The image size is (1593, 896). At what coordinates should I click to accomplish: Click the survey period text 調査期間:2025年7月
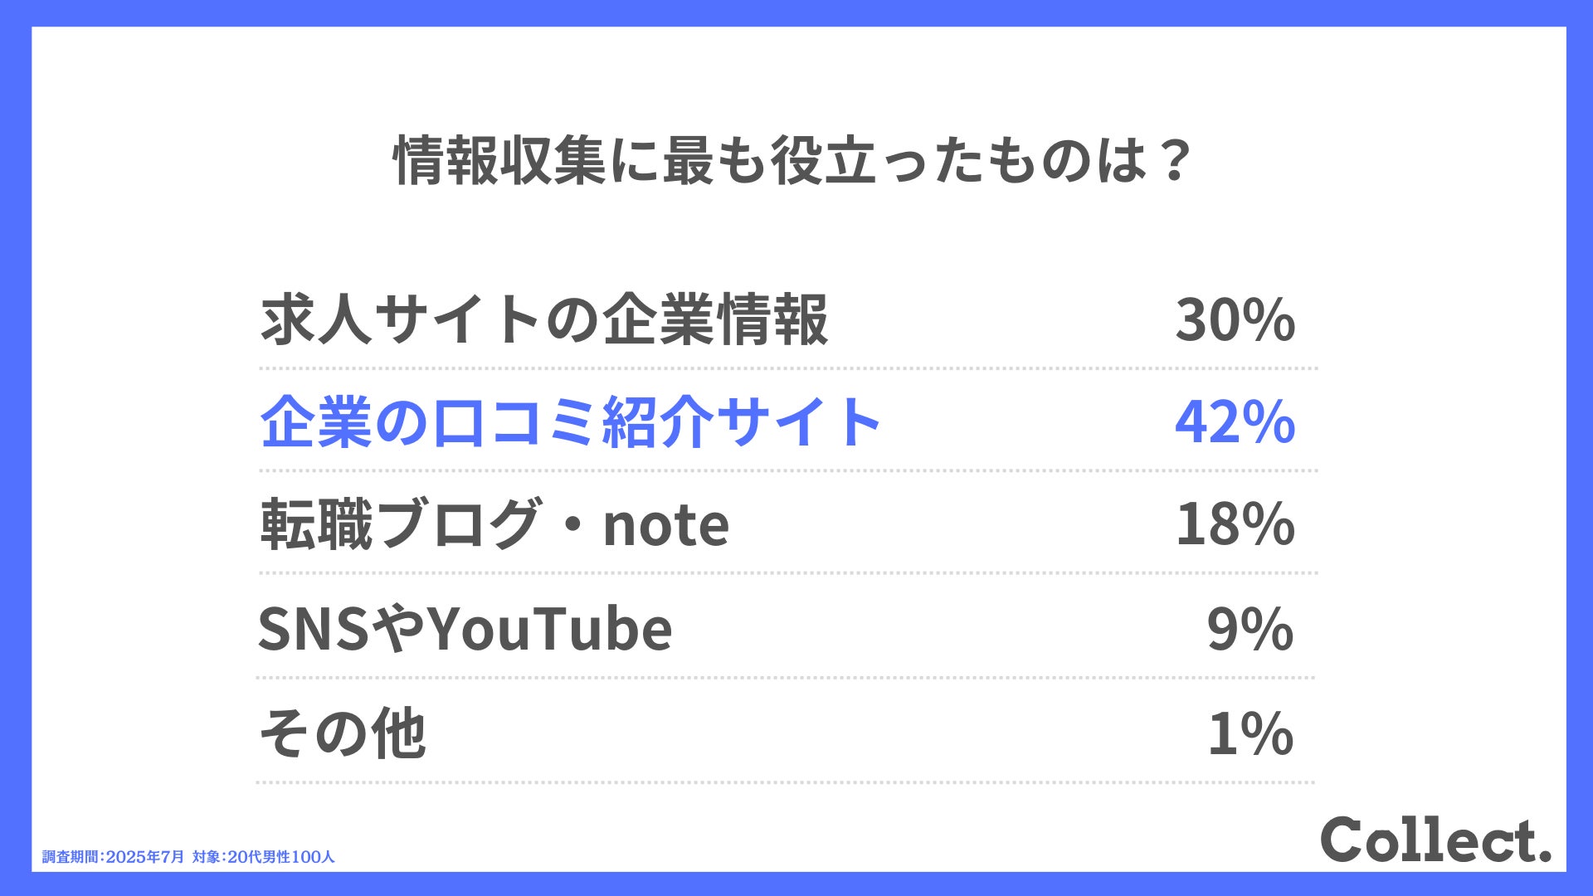pyautogui.click(x=113, y=857)
